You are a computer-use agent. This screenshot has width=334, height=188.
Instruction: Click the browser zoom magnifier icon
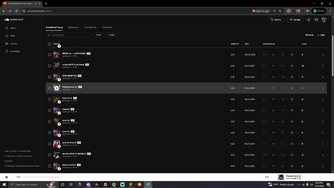[274, 11]
